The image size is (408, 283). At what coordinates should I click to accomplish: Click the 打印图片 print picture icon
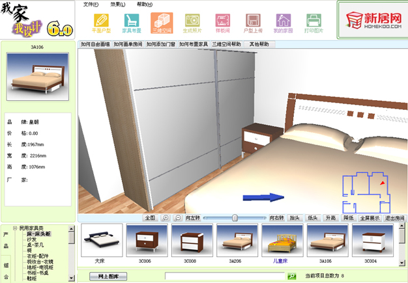(x=315, y=24)
